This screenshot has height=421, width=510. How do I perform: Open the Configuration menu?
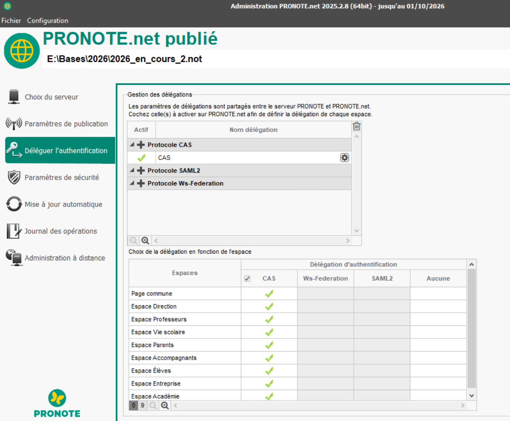(x=47, y=21)
